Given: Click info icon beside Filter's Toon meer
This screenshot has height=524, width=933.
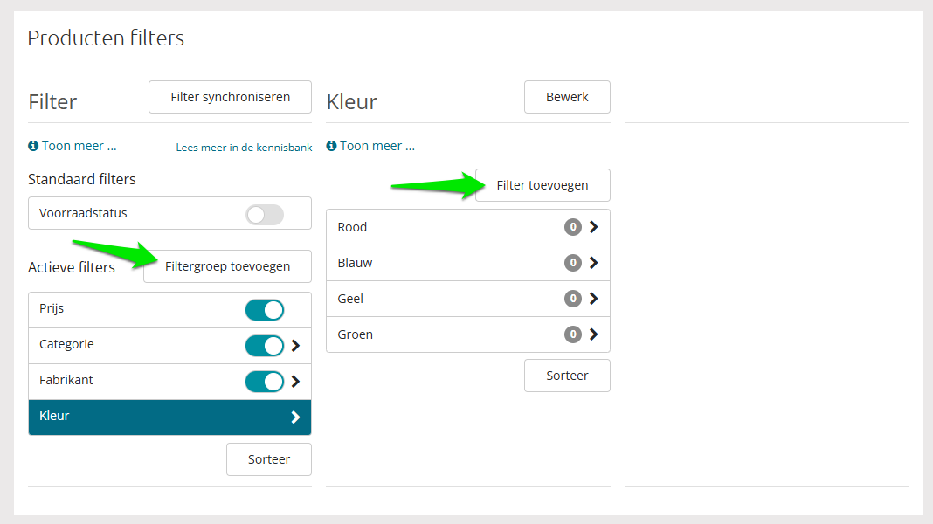Looking at the screenshot, I should click(33, 146).
